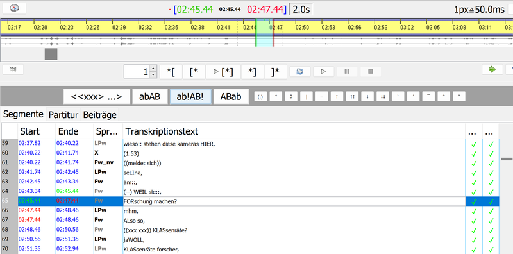The height and width of the screenshot is (254, 513).
Task: Click the *] selection end button
Action: (252, 72)
